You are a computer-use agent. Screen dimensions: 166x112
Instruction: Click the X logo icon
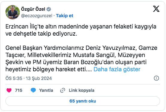coord(156,9)
